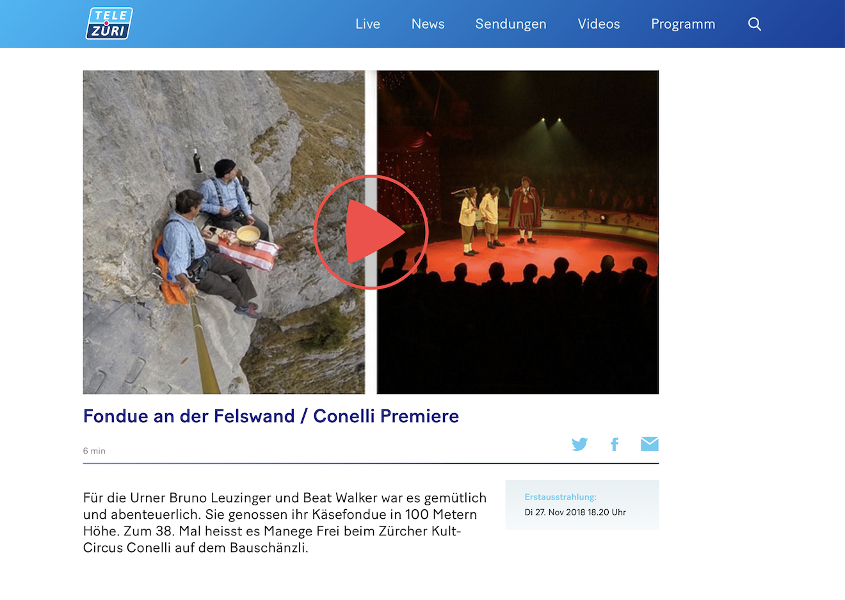
Task: Open the search magnifier icon
Action: coord(755,24)
